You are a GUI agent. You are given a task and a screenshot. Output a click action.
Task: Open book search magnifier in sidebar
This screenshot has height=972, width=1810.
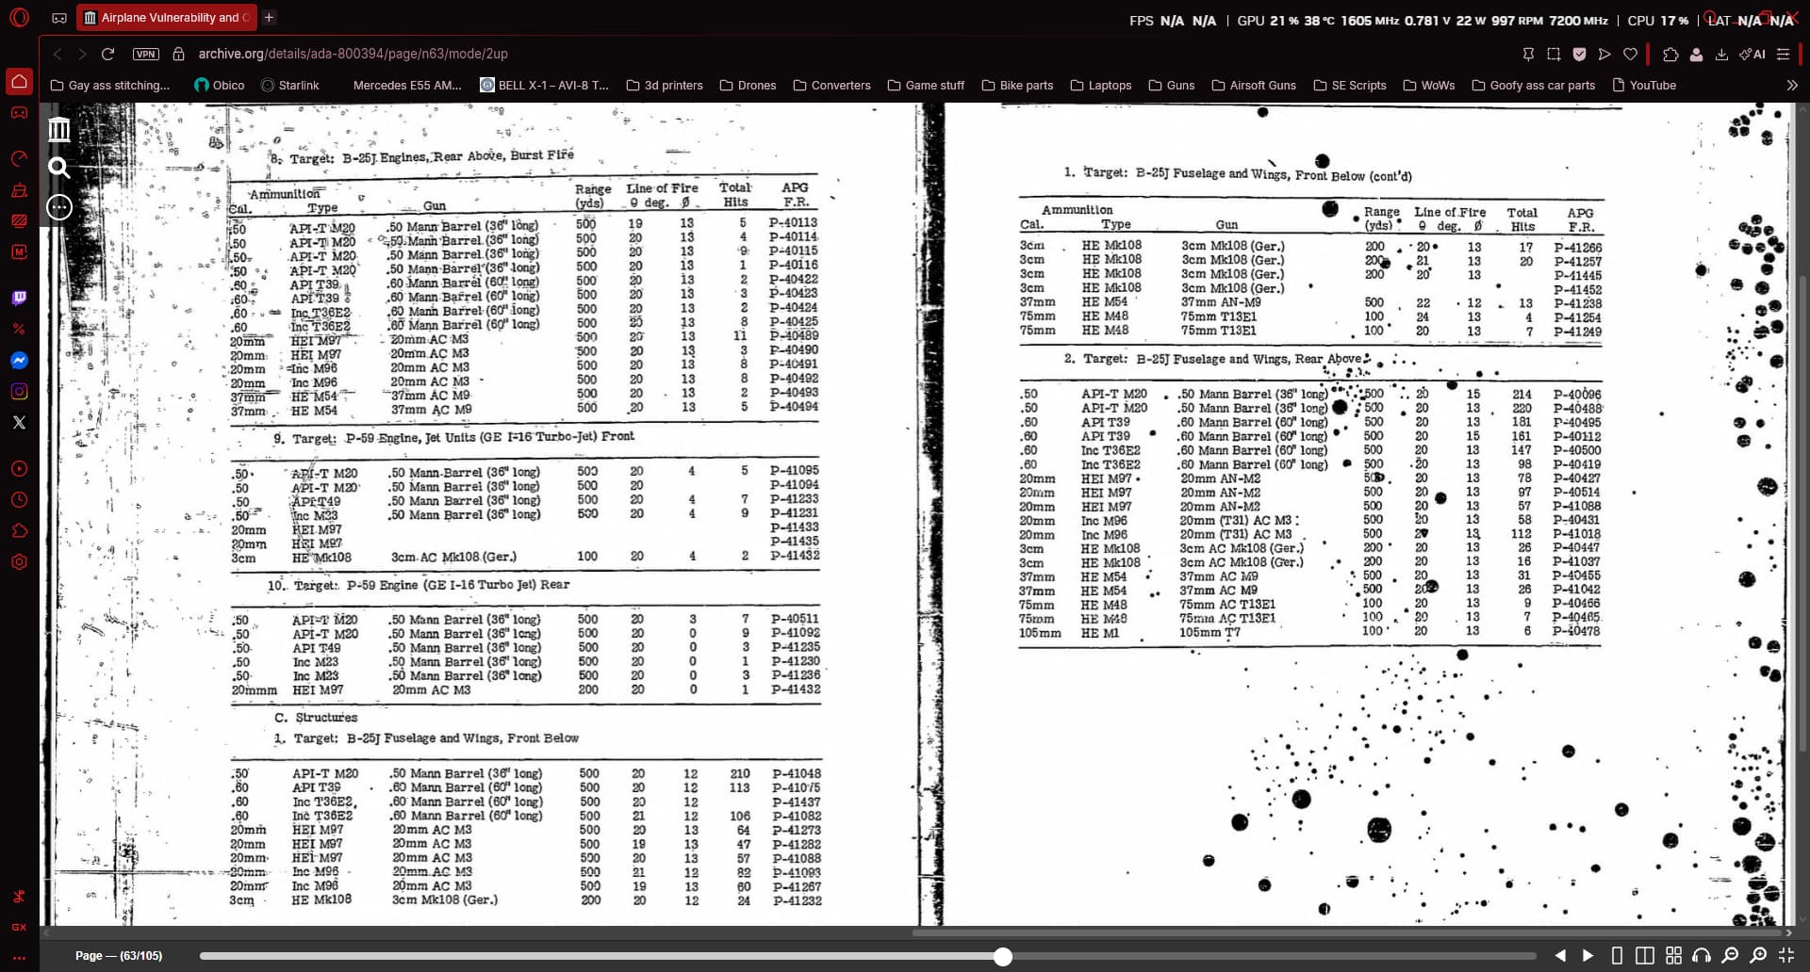click(x=59, y=168)
